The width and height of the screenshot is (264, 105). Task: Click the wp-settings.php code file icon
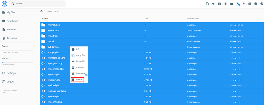coord(43,69)
